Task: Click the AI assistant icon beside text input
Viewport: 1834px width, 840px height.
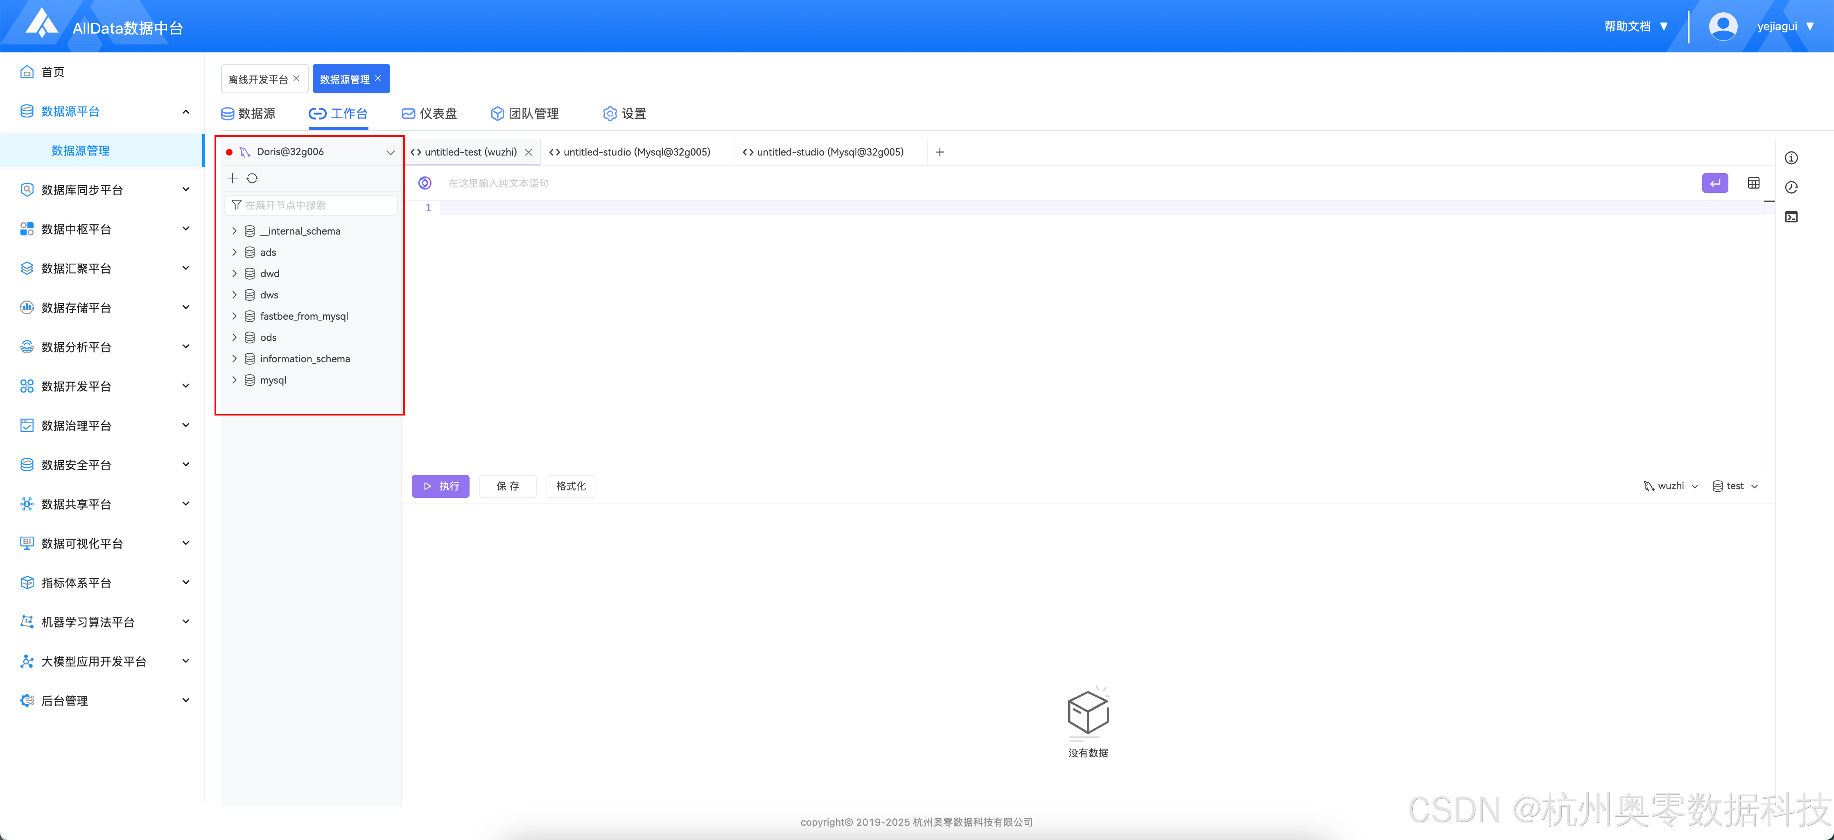Action: (425, 183)
